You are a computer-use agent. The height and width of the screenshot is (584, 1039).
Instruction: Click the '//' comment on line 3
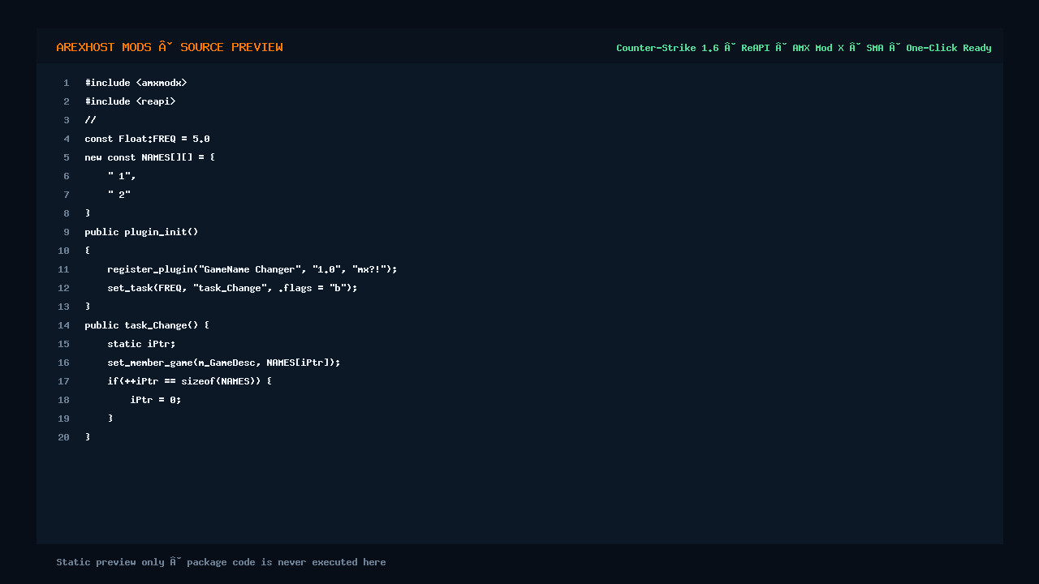(90, 120)
